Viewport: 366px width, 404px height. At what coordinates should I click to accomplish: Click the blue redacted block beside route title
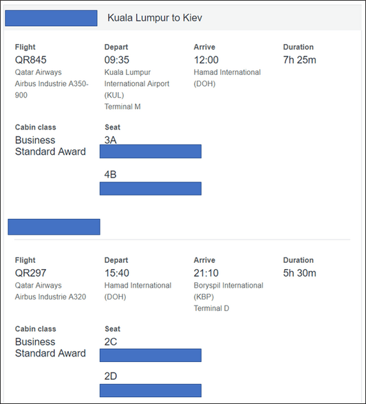pos(51,18)
